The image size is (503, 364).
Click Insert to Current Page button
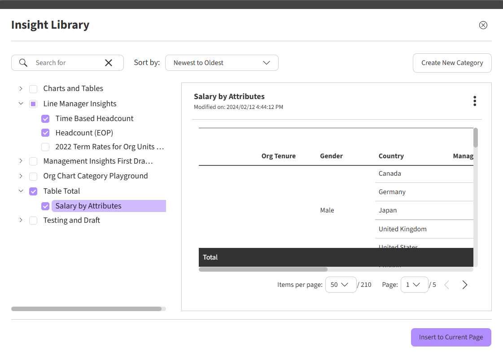coord(451,338)
